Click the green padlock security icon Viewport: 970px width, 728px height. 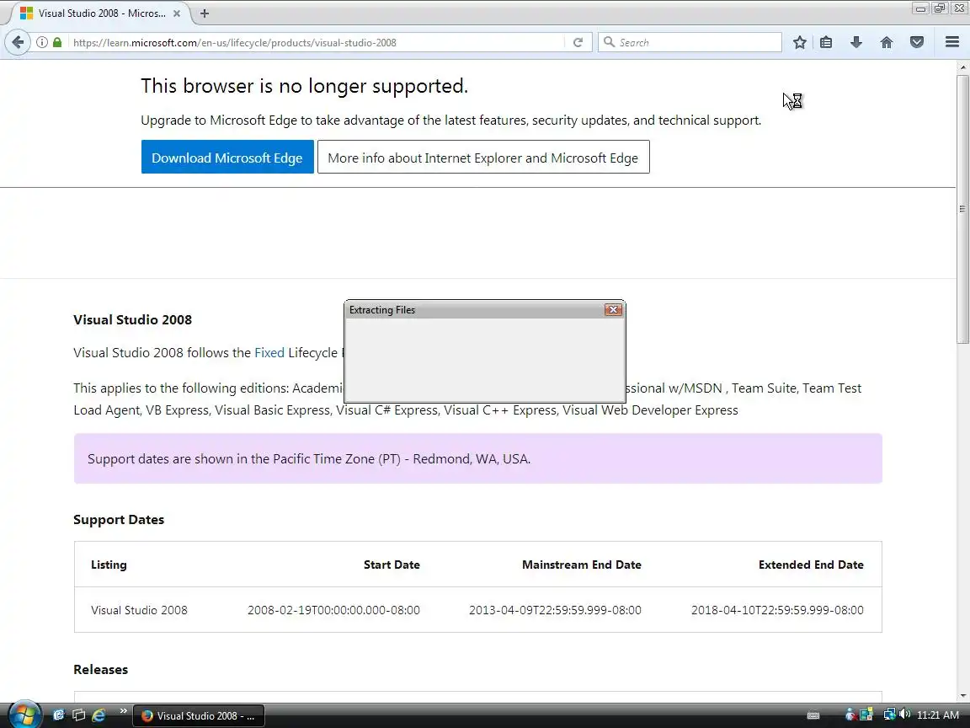[x=57, y=42]
